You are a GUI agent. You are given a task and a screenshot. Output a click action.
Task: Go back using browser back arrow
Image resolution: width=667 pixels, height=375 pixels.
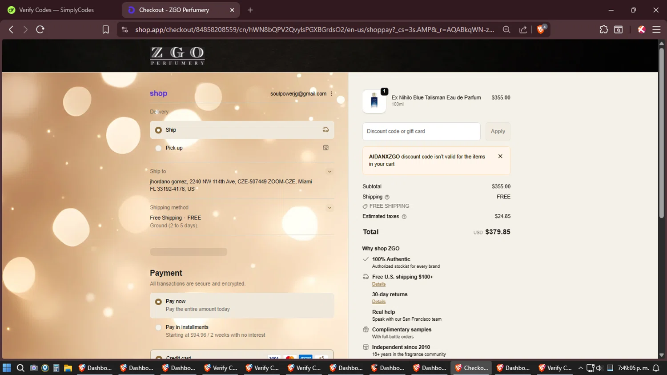(11, 29)
